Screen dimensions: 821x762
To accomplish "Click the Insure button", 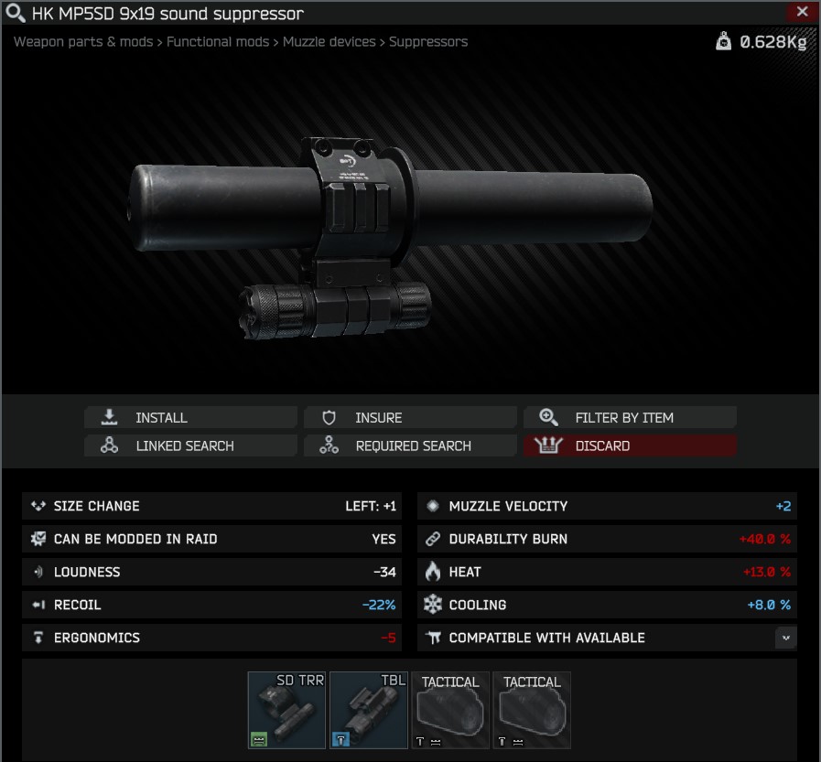I will pyautogui.click(x=410, y=418).
